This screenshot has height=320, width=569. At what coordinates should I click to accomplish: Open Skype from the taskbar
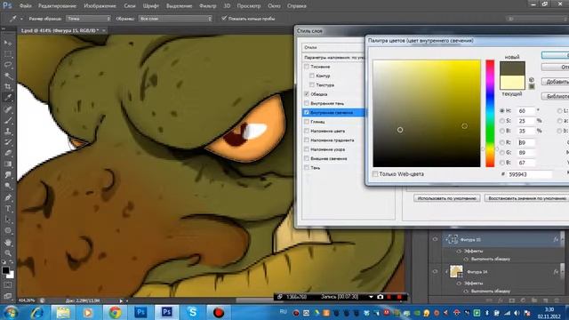(x=192, y=312)
